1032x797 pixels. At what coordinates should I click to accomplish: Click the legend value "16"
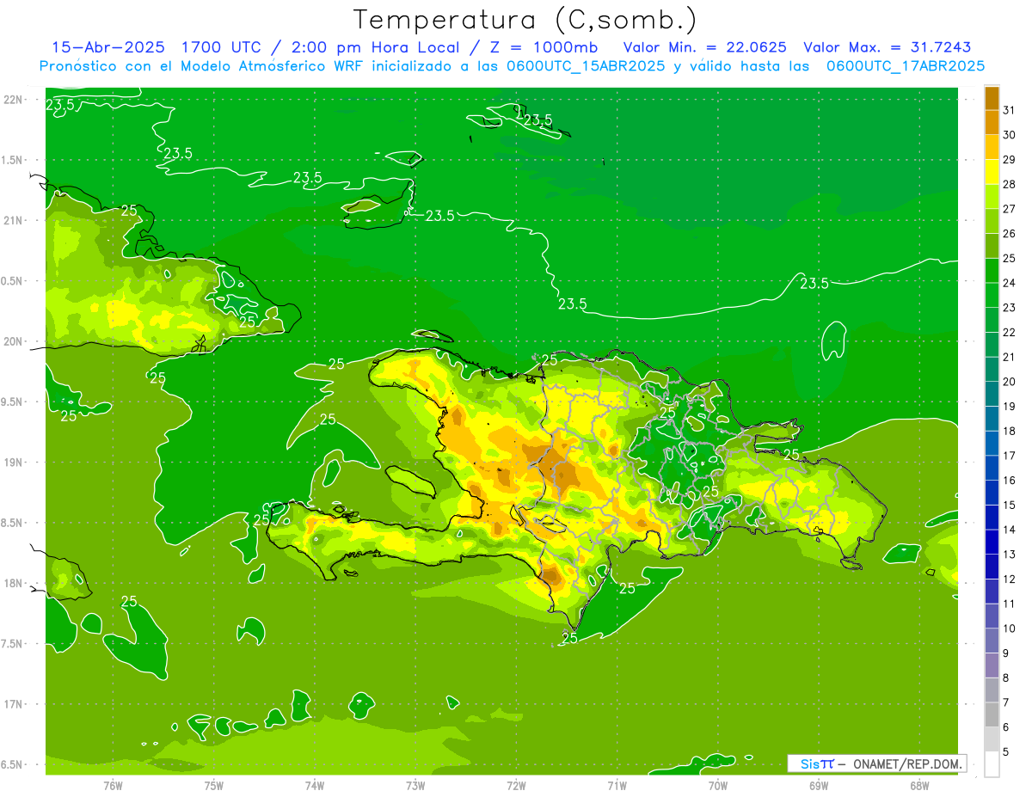point(1010,481)
